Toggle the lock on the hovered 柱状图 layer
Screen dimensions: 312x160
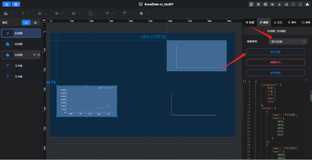[x=38, y=55]
